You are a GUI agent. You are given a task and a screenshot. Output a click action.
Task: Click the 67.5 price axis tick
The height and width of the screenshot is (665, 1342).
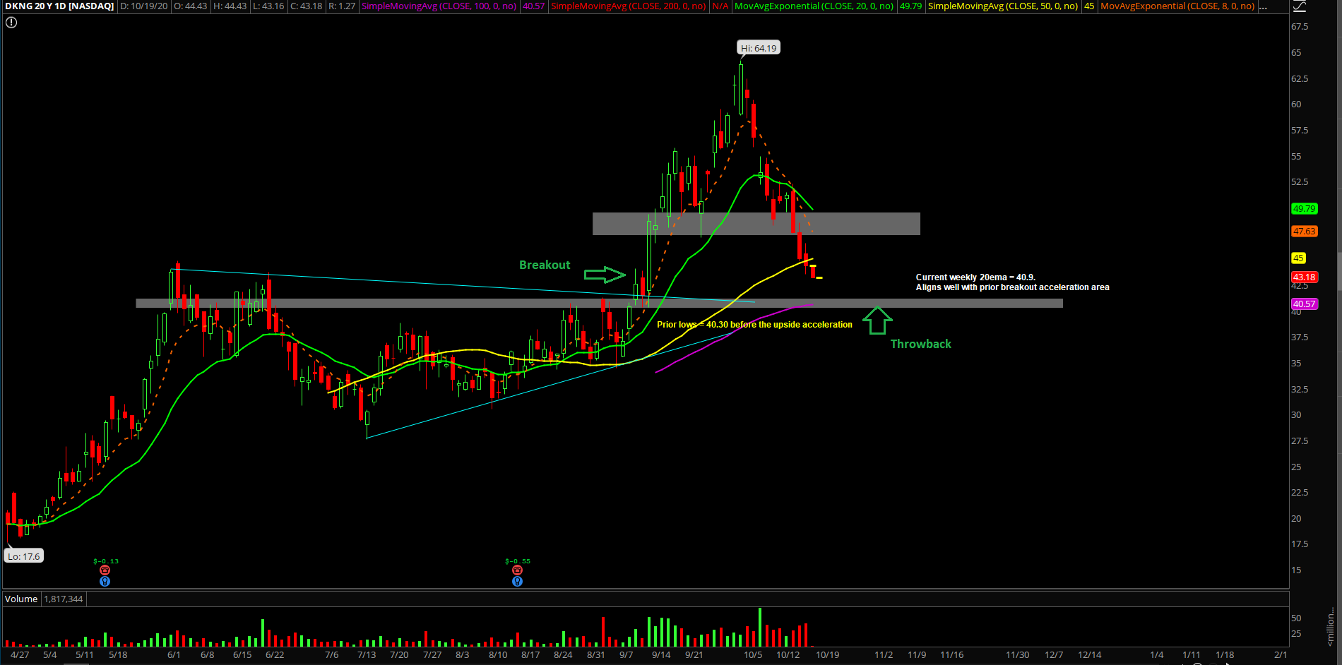pos(1300,27)
